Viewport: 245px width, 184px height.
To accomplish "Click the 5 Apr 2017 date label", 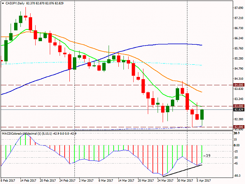I will coord(203,180).
